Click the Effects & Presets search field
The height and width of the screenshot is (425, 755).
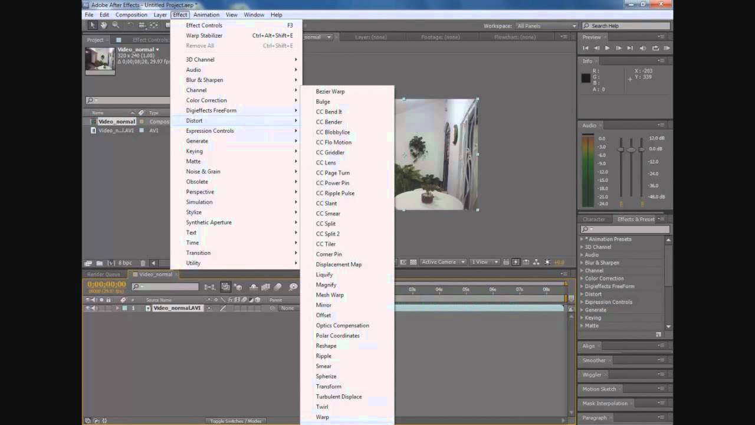[x=625, y=229]
